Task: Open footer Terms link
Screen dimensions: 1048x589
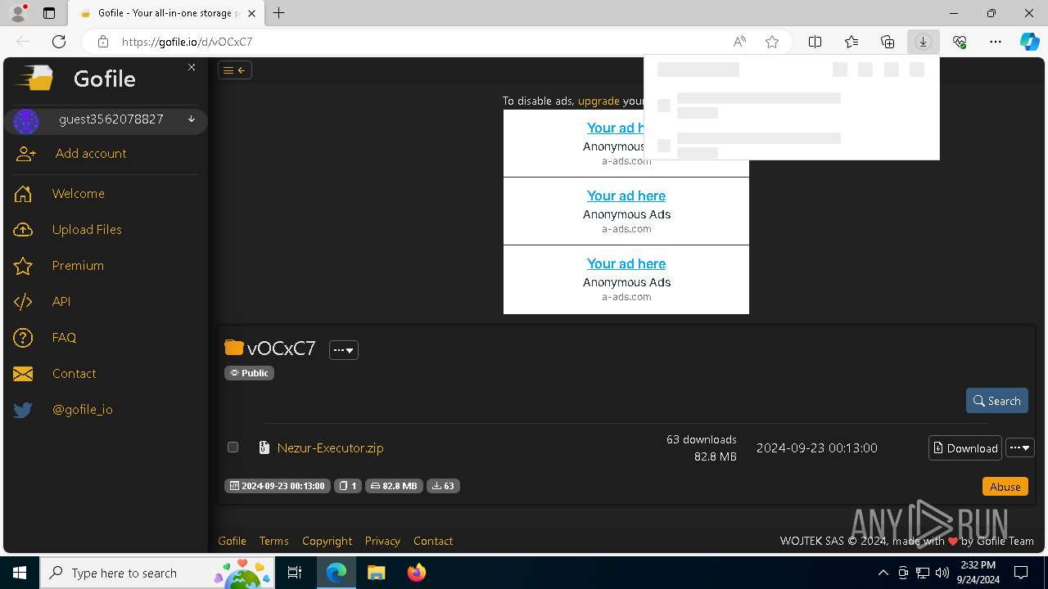Action: (273, 541)
